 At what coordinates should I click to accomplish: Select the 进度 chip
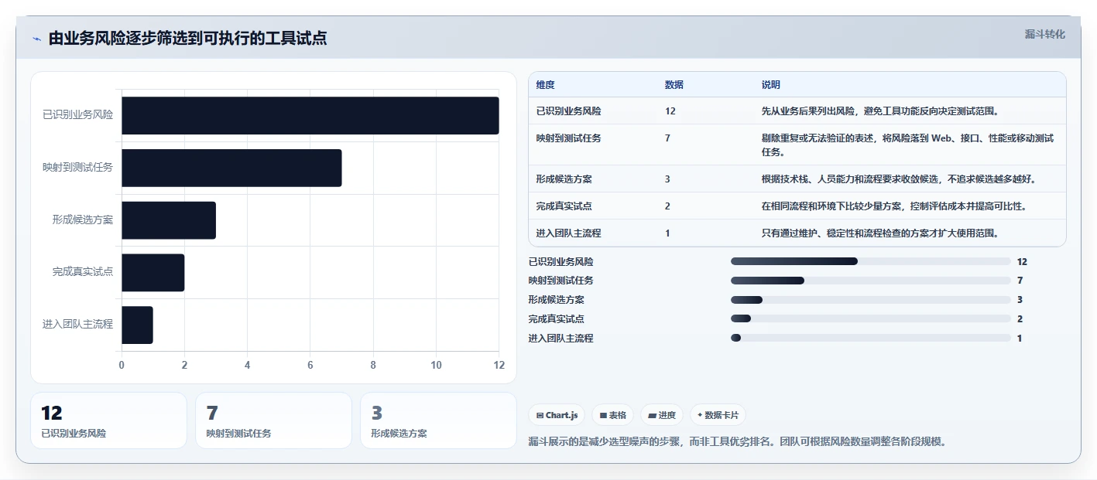661,415
